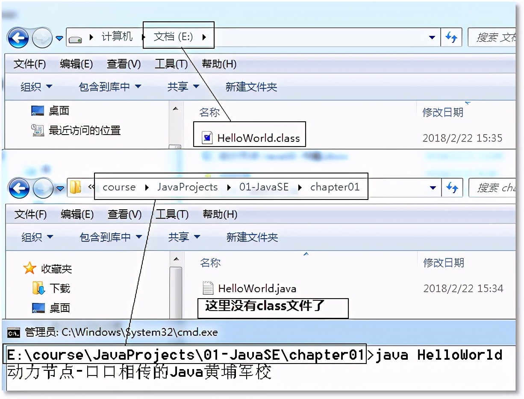Click the refresh button in the address bar
Viewport: 524px width, 399px height.
point(452,38)
